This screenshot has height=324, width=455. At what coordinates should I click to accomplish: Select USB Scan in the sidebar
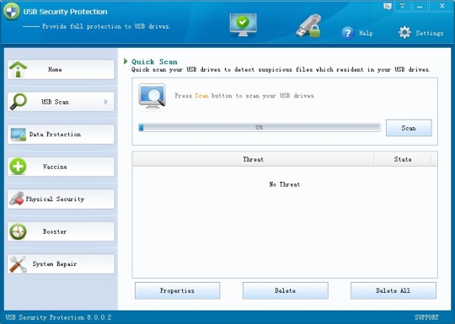61,102
